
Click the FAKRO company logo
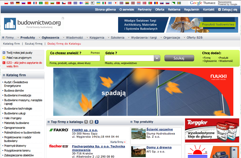pyautogui.click(x=59, y=130)
